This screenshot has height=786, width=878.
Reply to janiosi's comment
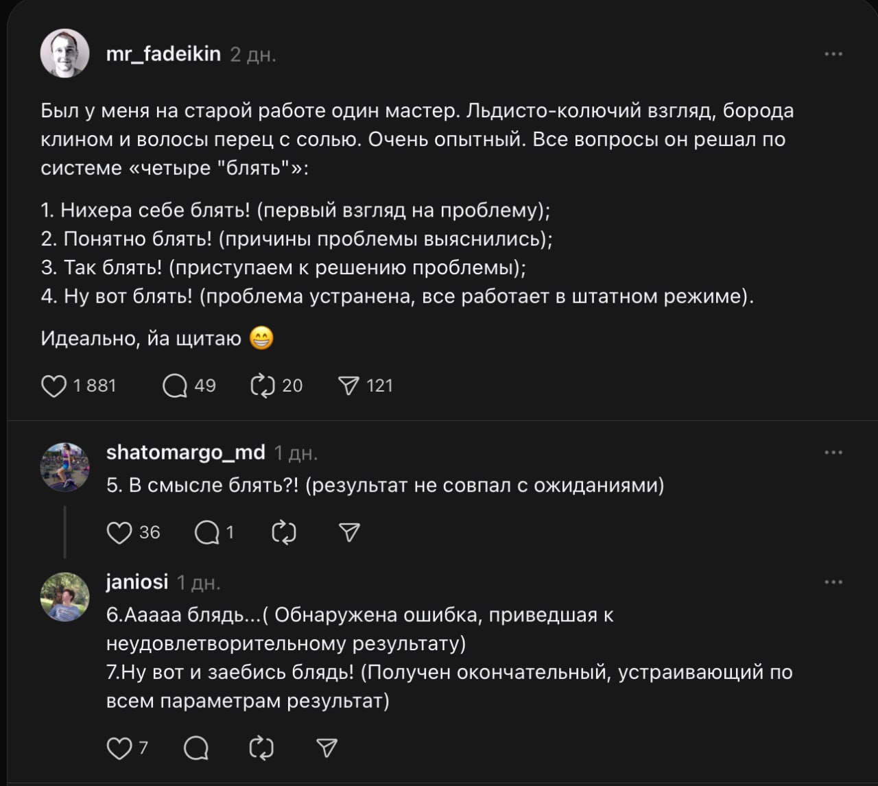click(196, 748)
